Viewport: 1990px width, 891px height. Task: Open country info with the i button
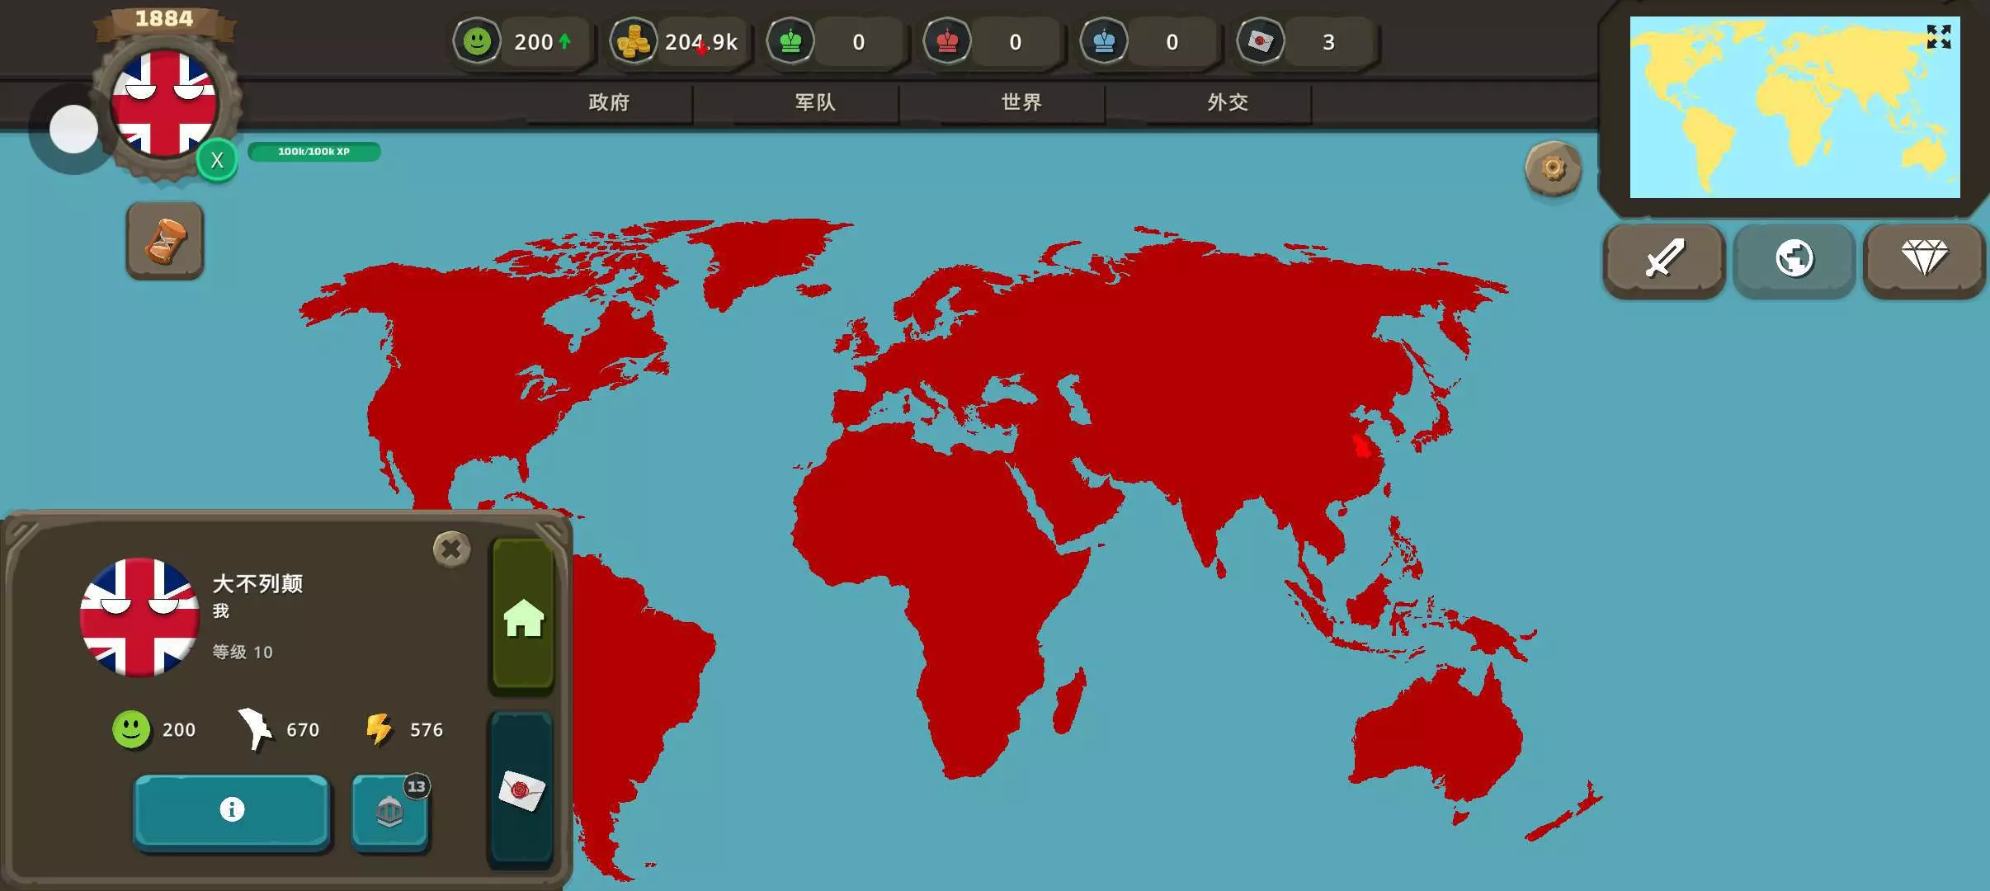coord(232,809)
